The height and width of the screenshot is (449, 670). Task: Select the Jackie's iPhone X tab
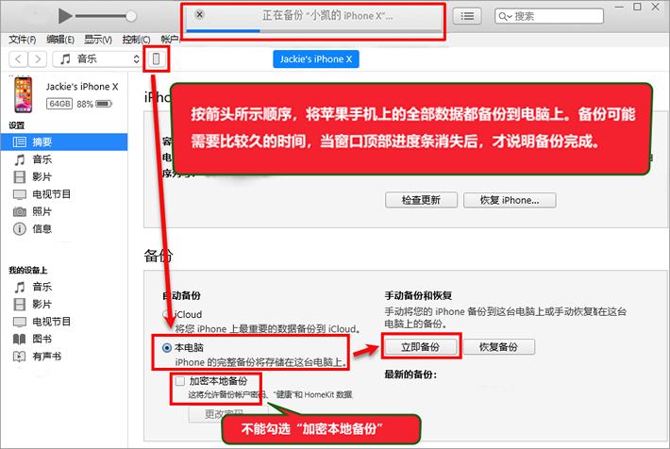[x=316, y=59]
